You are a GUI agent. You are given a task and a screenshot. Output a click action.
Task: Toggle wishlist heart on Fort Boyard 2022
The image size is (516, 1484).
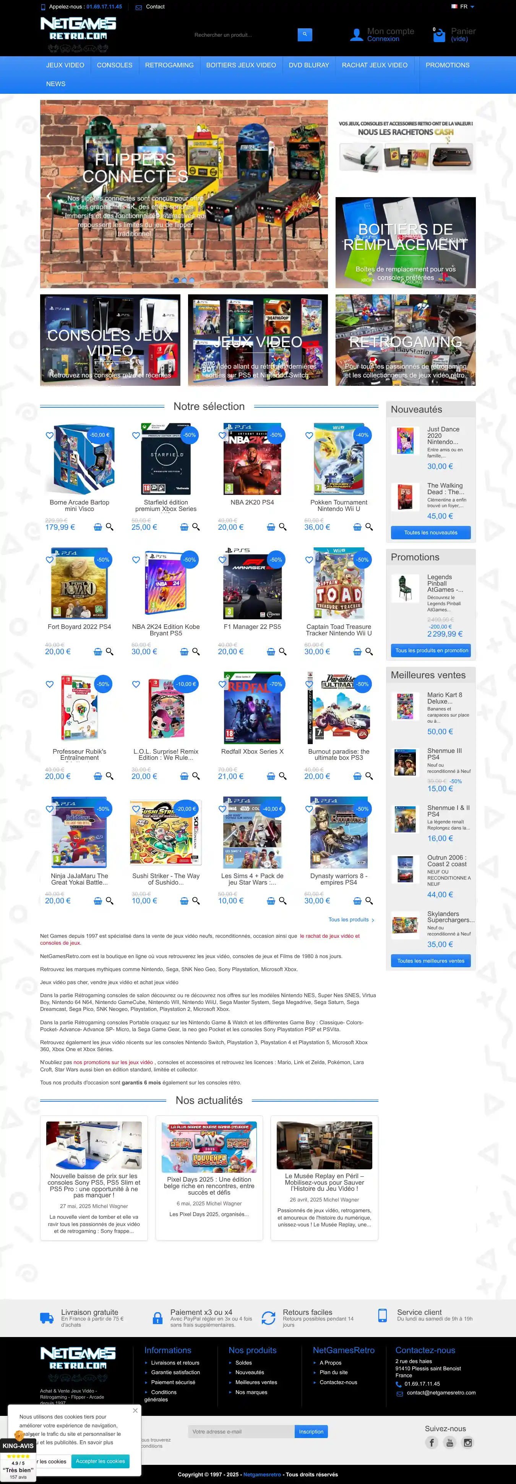(x=49, y=560)
